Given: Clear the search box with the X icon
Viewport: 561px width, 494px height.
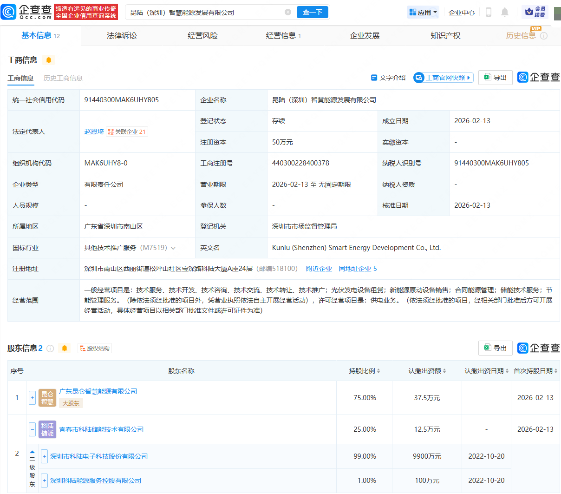Looking at the screenshot, I should click(x=288, y=13).
